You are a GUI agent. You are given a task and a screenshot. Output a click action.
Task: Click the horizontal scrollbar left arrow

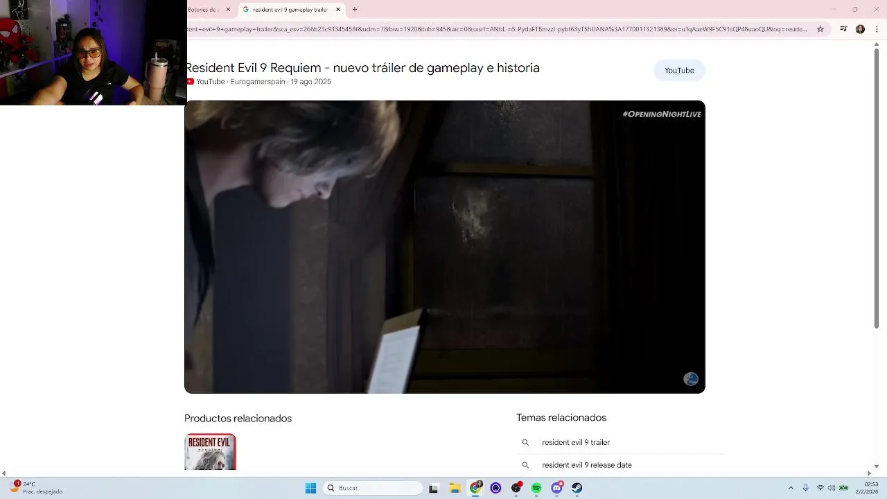pyautogui.click(x=3, y=473)
